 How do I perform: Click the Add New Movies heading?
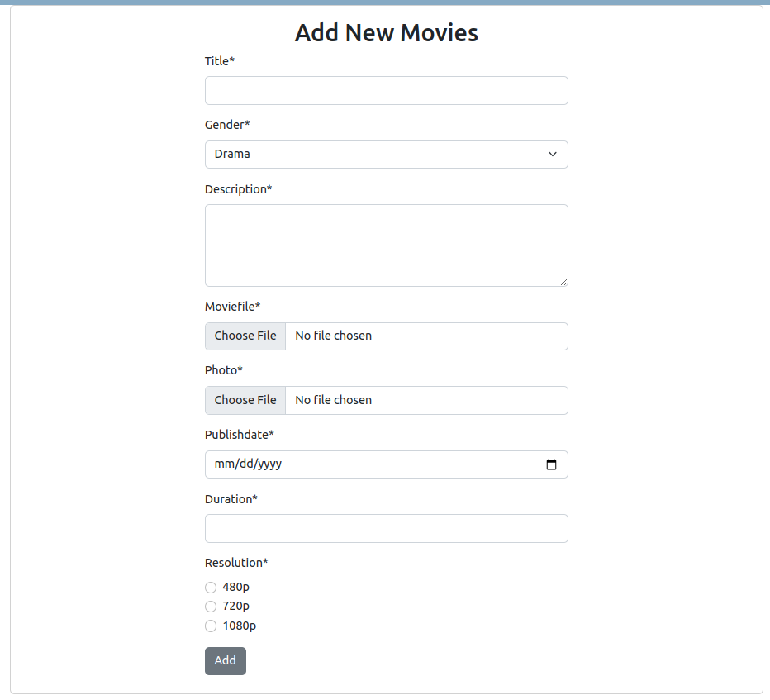tap(387, 33)
